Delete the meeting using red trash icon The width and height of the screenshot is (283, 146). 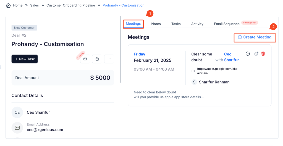[263, 54]
